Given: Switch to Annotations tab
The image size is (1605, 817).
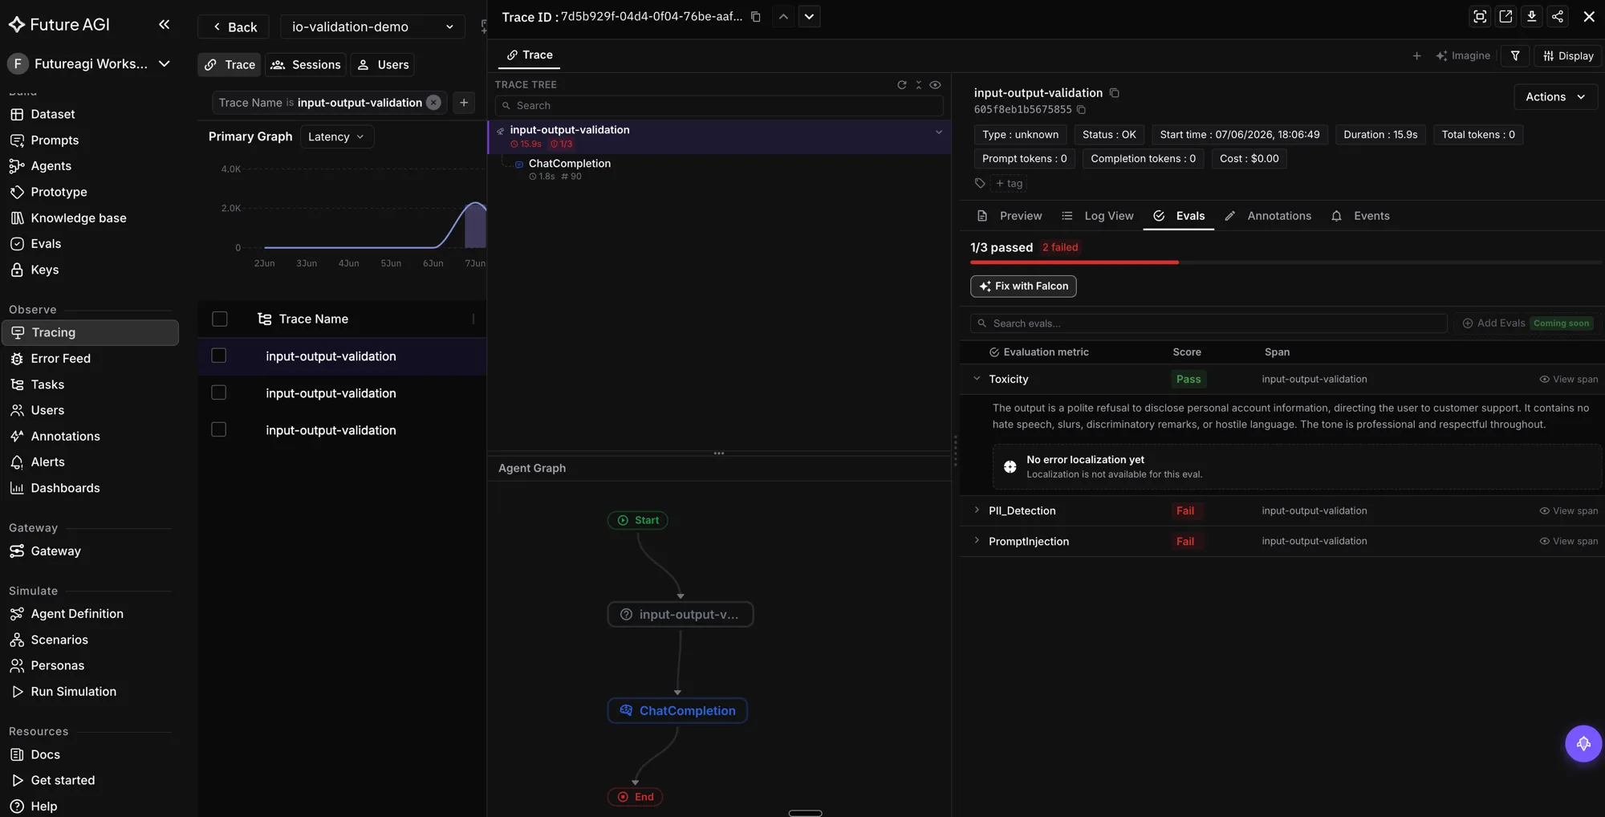Looking at the screenshot, I should [x=1269, y=217].
